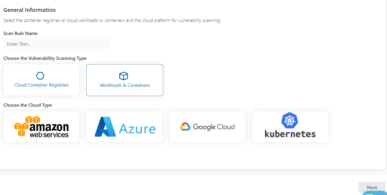Choose Kubernetes as the cloud type
This screenshot has height=195, width=387.
tap(290, 127)
